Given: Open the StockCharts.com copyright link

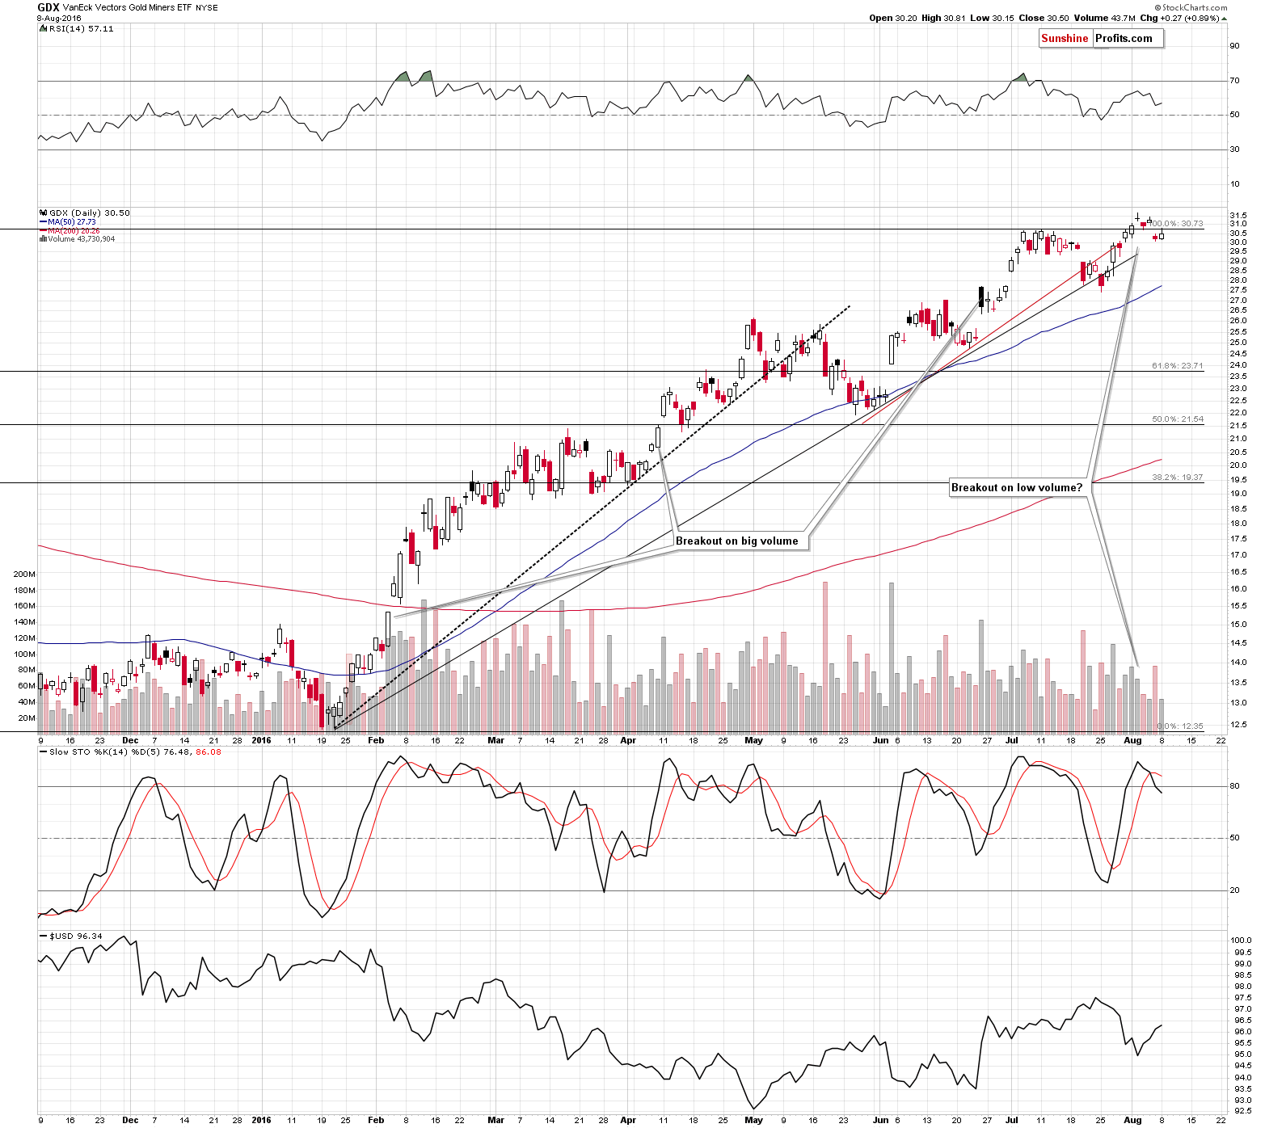Looking at the screenshot, I should 1190,7.
